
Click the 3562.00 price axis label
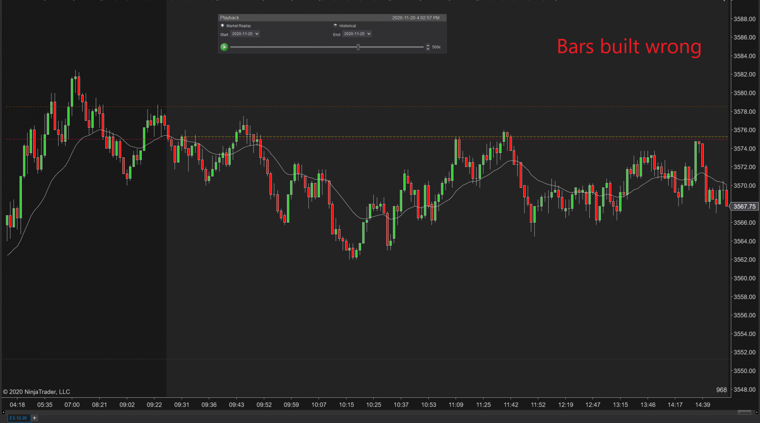[x=745, y=260]
